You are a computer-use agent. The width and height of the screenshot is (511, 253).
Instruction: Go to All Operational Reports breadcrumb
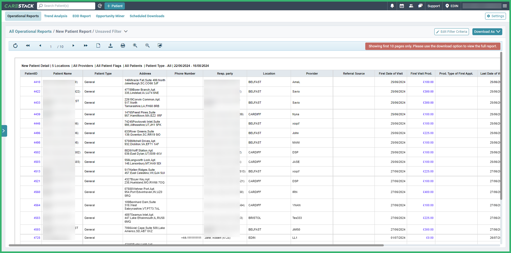pos(30,31)
